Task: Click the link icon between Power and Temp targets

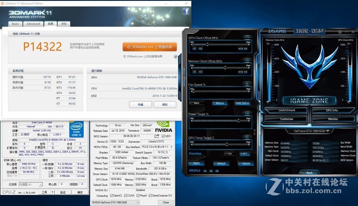Action: point(255,132)
